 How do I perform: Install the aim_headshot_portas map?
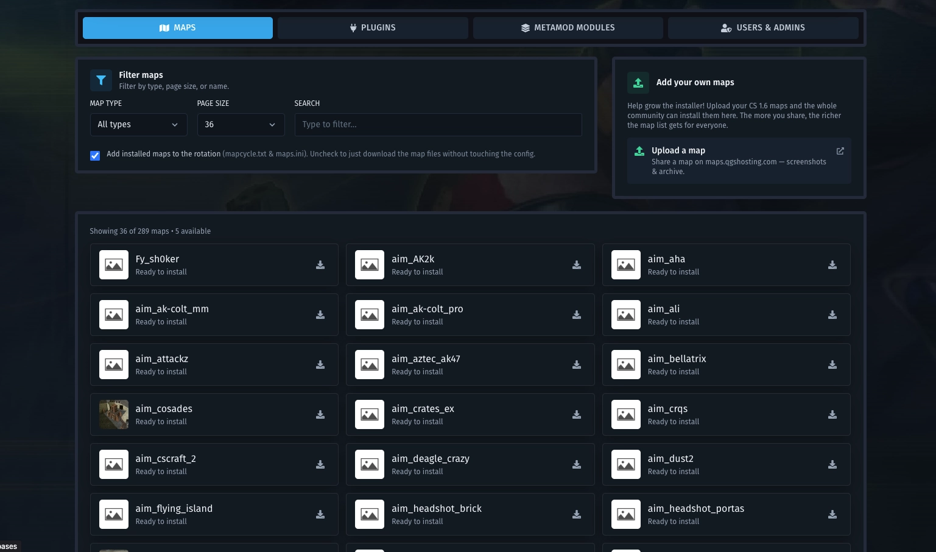click(832, 514)
